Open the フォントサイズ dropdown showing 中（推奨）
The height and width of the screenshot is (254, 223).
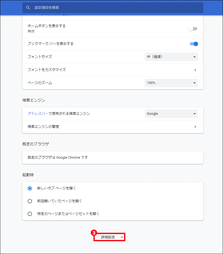tap(171, 57)
